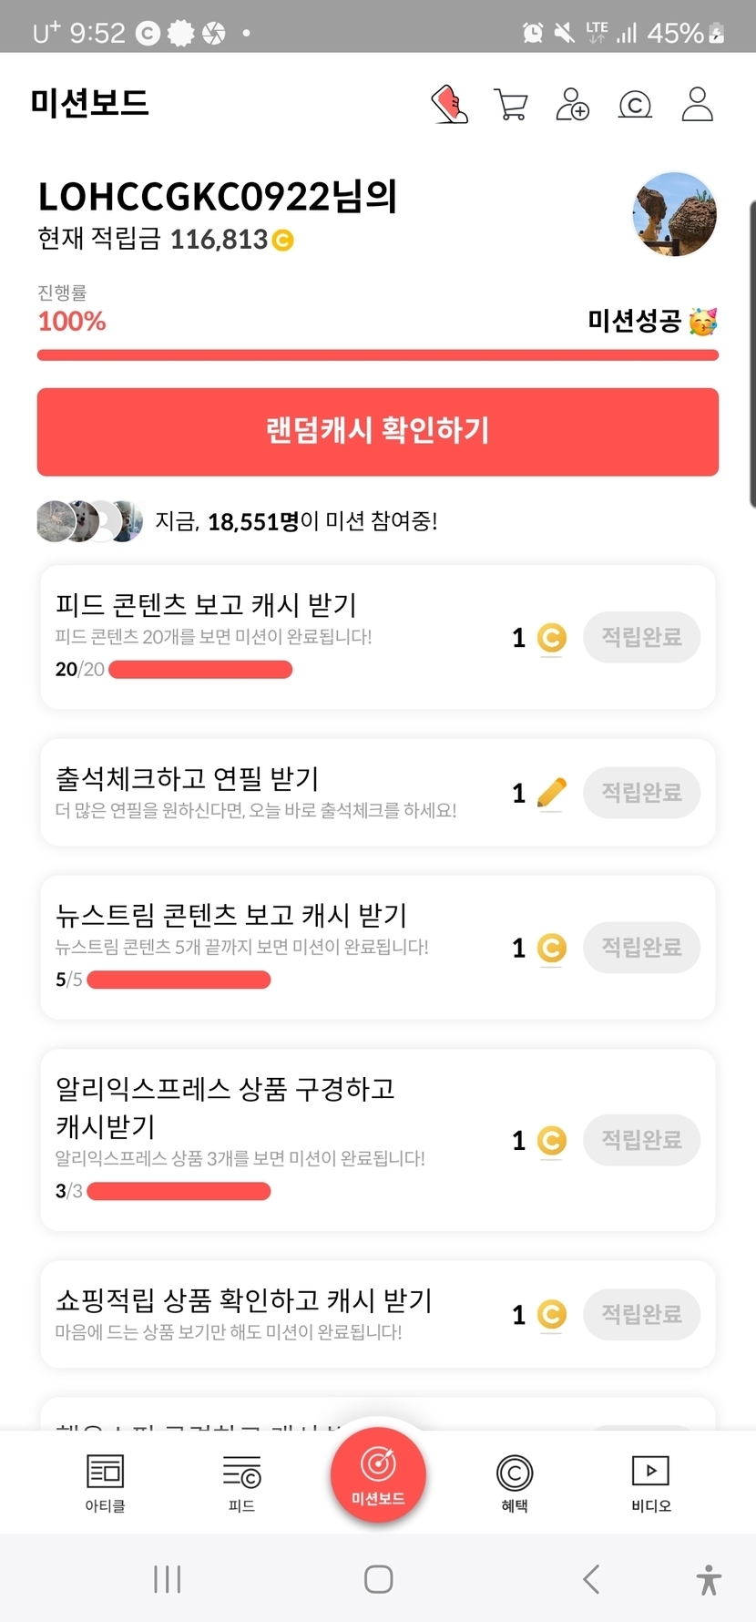Viewport: 756px width, 1622px height.
Task: Tap 적립완료 for 출석체크 mission
Action: (x=641, y=793)
